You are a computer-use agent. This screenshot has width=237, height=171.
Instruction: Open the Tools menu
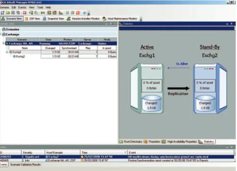(x=40, y=7)
